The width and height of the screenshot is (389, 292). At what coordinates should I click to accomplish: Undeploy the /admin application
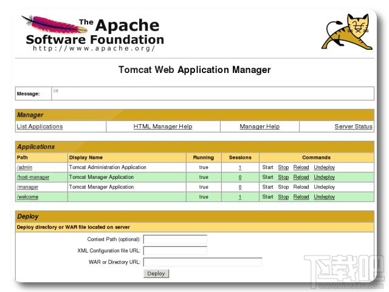[324, 167]
